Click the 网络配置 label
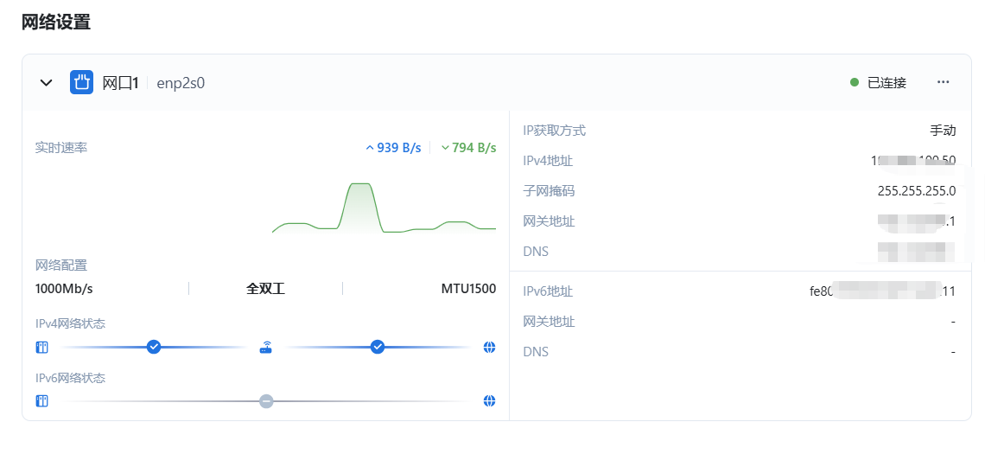The height and width of the screenshot is (454, 985). [x=61, y=265]
